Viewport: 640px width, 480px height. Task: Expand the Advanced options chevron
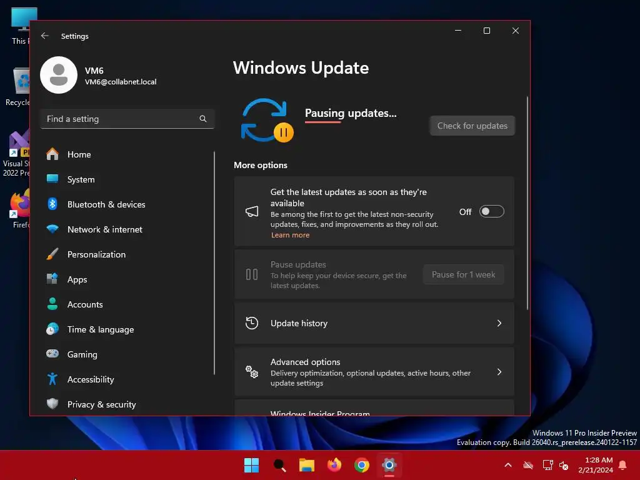(x=499, y=372)
